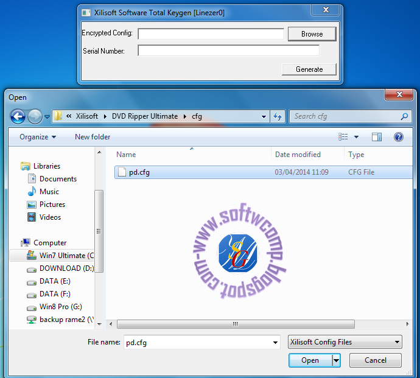Click the Open button
Viewport: 420px width, 378px height.
(310, 360)
